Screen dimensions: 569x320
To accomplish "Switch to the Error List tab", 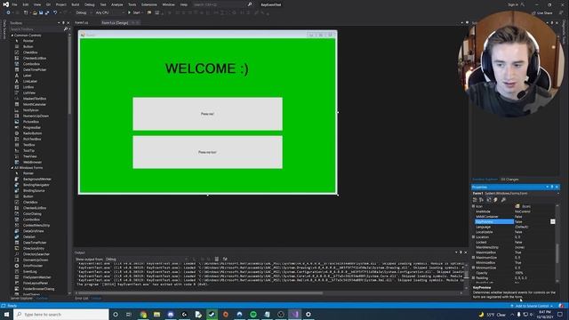I will [81, 299].
